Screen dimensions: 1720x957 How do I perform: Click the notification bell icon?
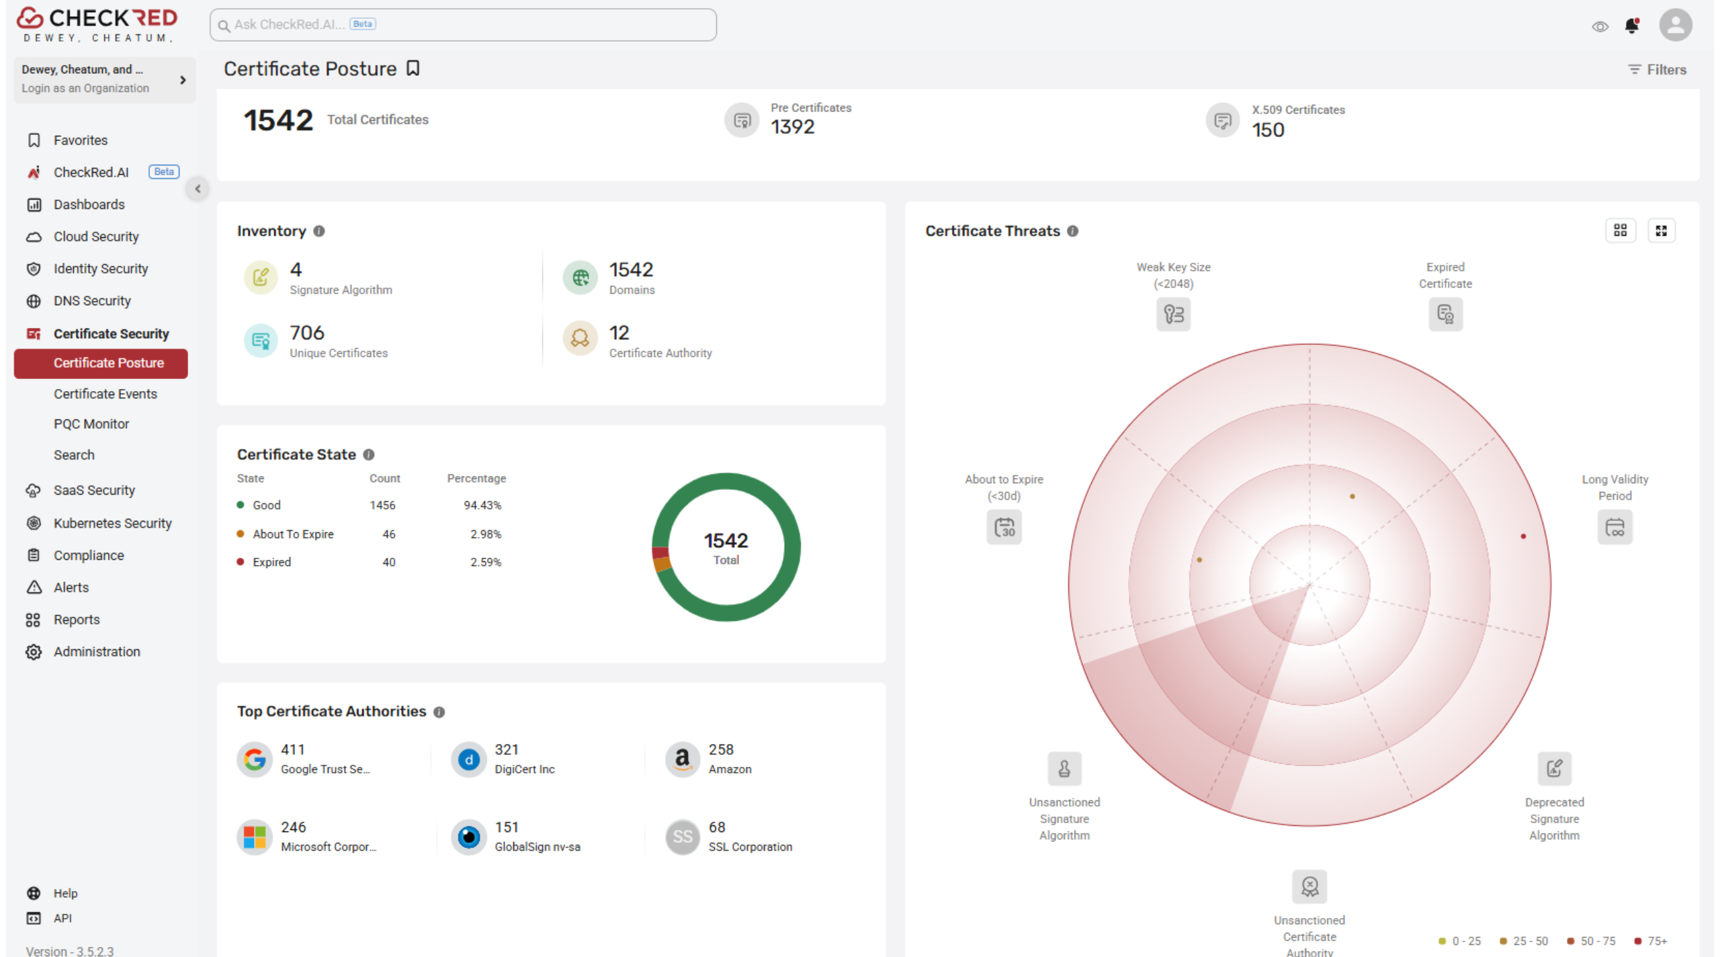point(1631,26)
